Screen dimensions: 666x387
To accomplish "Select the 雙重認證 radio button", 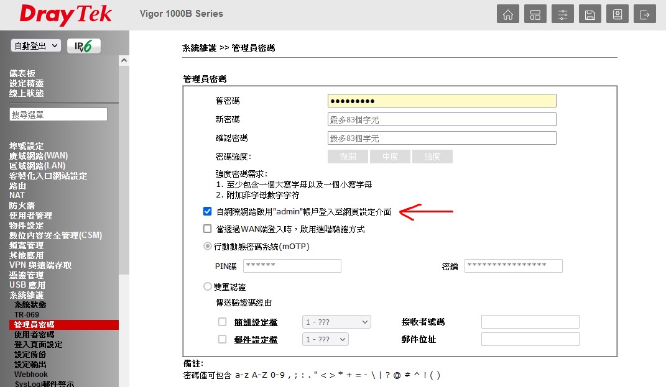I will pos(208,287).
